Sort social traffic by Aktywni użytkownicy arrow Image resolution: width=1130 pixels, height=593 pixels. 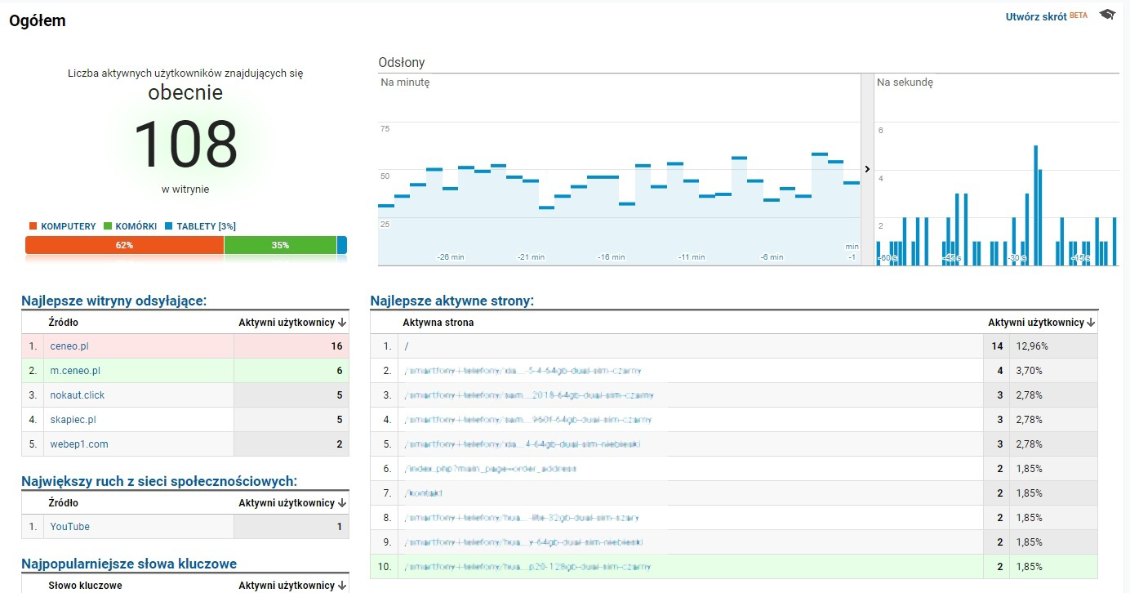click(x=341, y=503)
